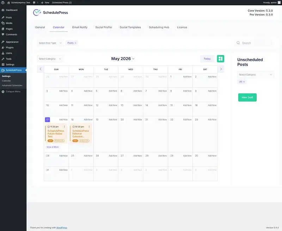Click the Tools wrench icon

pos(3,59)
